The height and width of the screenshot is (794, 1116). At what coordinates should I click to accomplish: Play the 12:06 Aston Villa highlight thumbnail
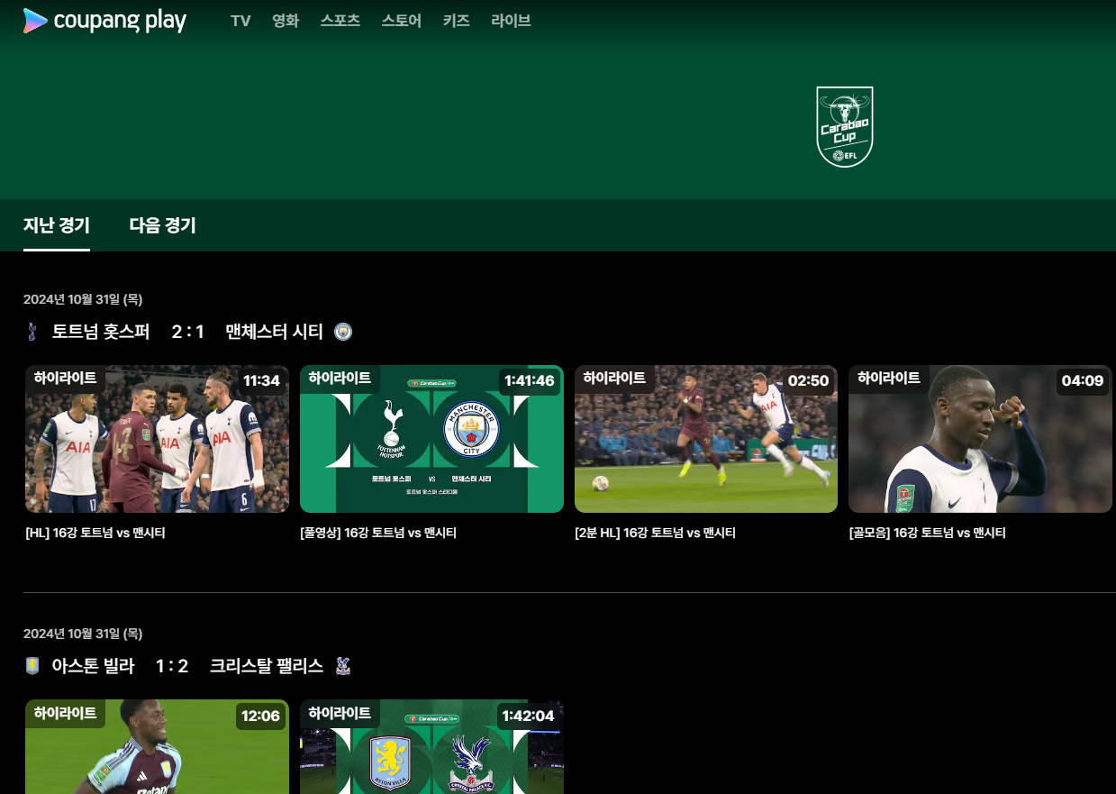tap(157, 746)
